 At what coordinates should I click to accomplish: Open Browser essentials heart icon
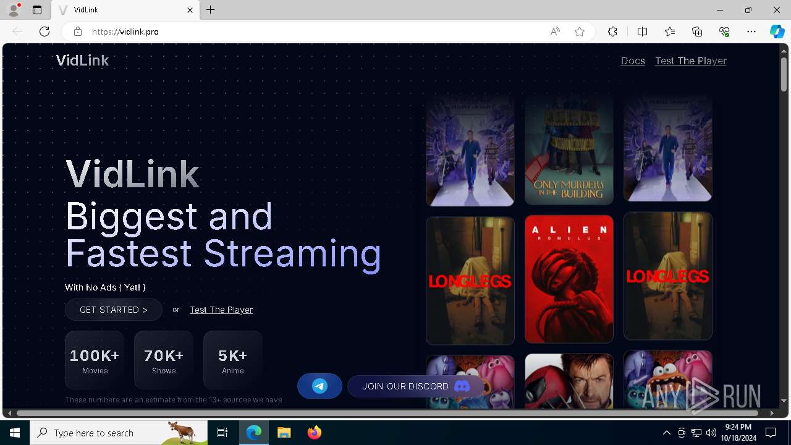click(724, 32)
